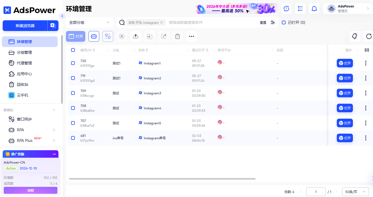Viewport: 373px width, 197px height.
Task: Open the search filter settings icon
Action: coord(273,22)
